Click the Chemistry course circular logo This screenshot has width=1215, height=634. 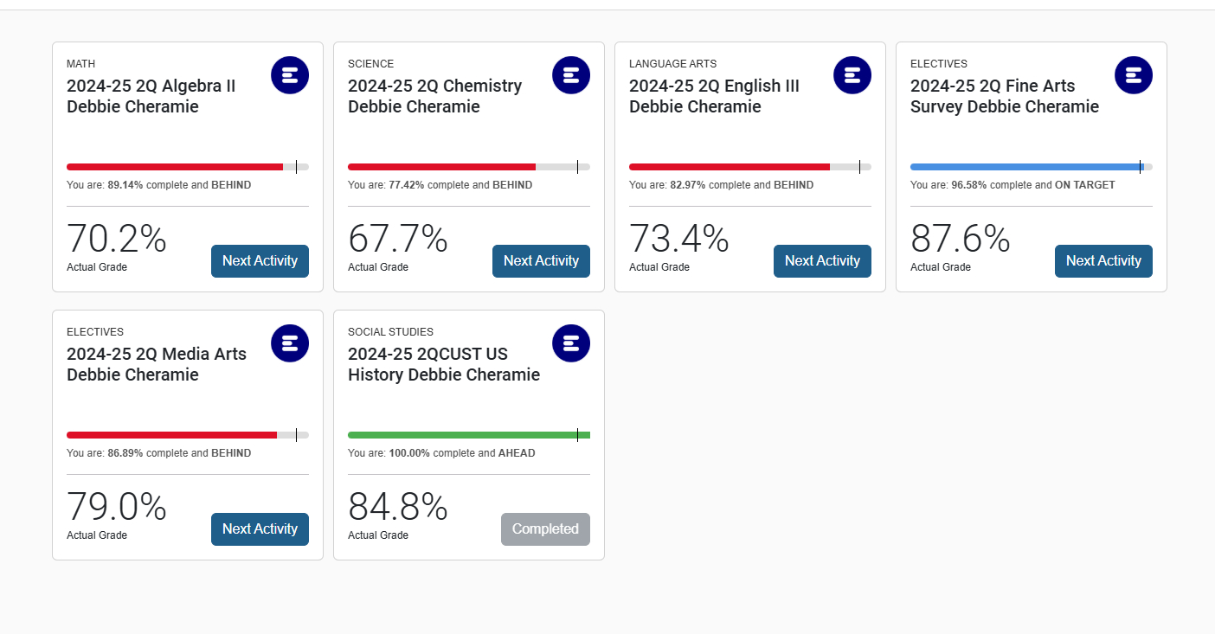[x=571, y=75]
